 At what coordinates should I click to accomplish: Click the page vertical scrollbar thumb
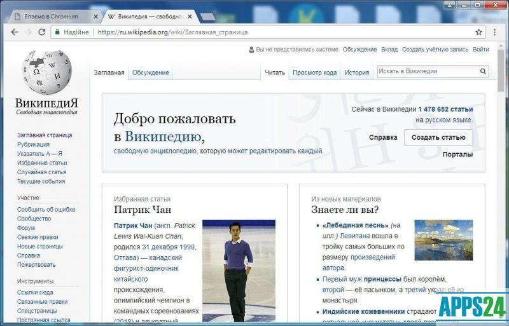tap(501, 71)
